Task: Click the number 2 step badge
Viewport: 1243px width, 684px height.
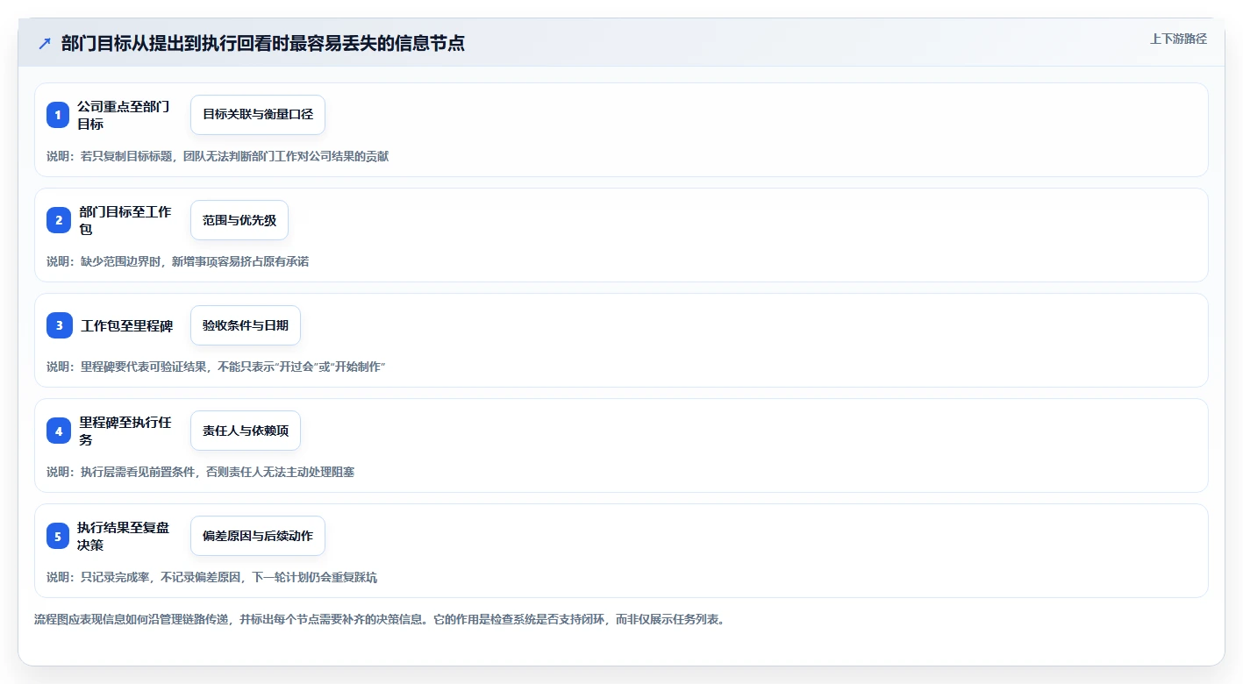Action: click(x=58, y=220)
